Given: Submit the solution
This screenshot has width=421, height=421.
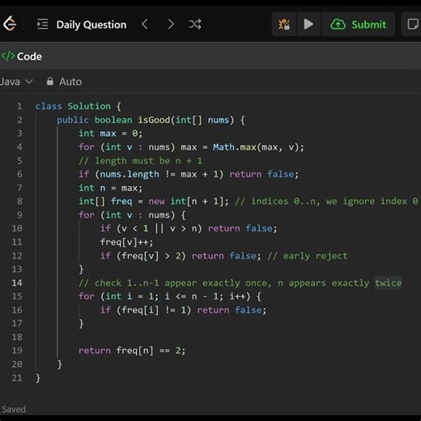Looking at the screenshot, I should (x=358, y=24).
